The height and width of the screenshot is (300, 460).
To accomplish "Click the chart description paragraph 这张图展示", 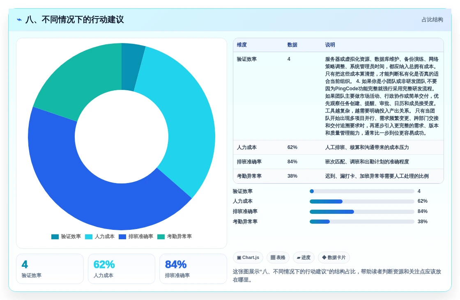I will (x=337, y=276).
